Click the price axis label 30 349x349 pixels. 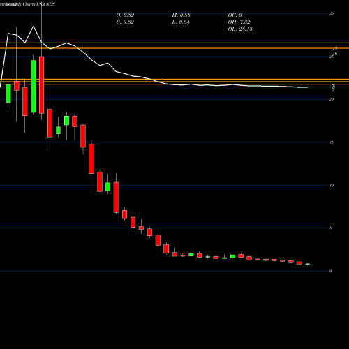coord(332,13)
